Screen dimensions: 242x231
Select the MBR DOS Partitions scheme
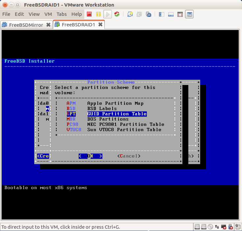click(97, 119)
